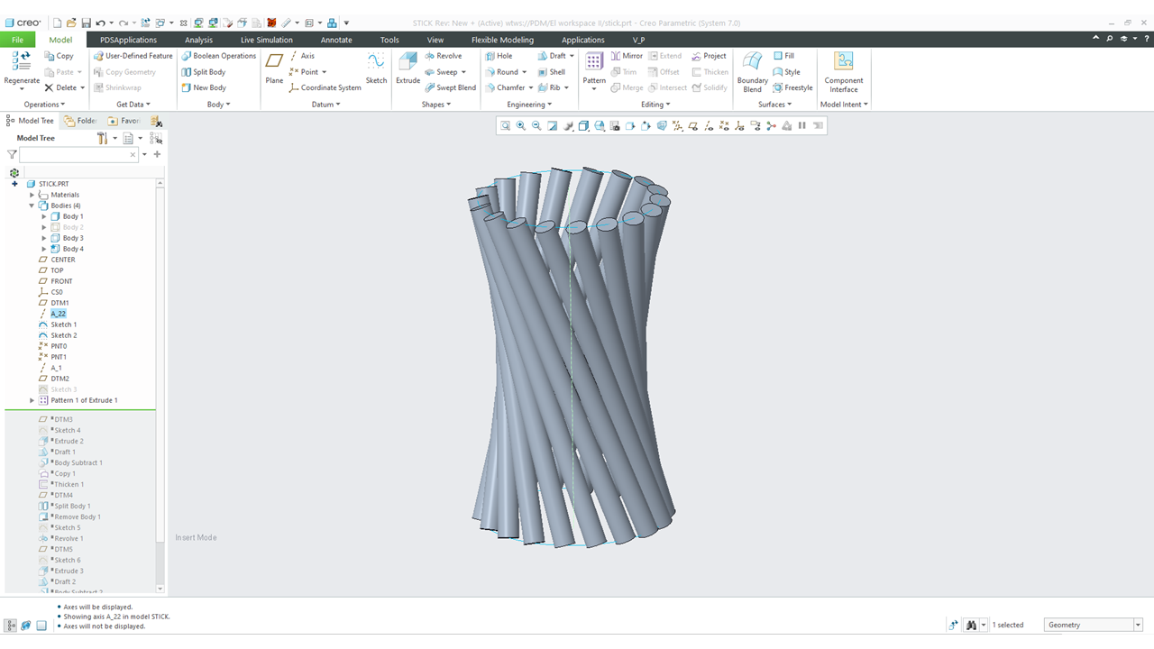Click the Shell tool
This screenshot has height=649, width=1154.
551,72
